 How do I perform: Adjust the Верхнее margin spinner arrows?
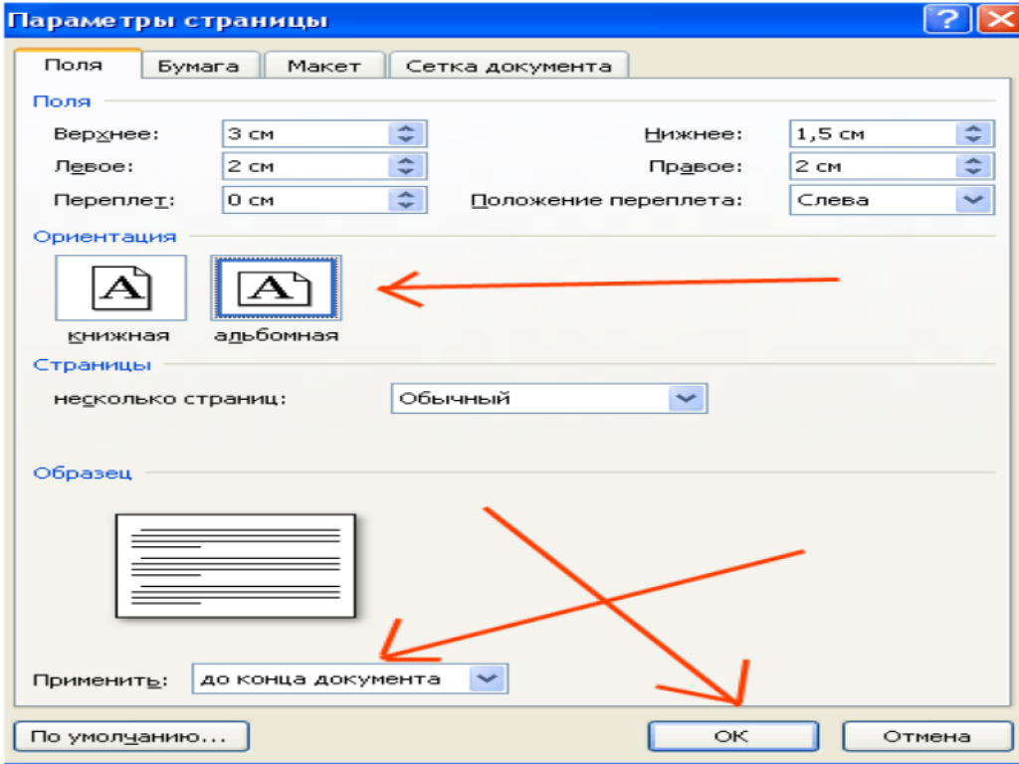coord(407,134)
